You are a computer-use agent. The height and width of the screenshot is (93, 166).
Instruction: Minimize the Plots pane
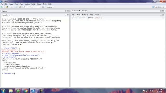[x=161, y=15]
